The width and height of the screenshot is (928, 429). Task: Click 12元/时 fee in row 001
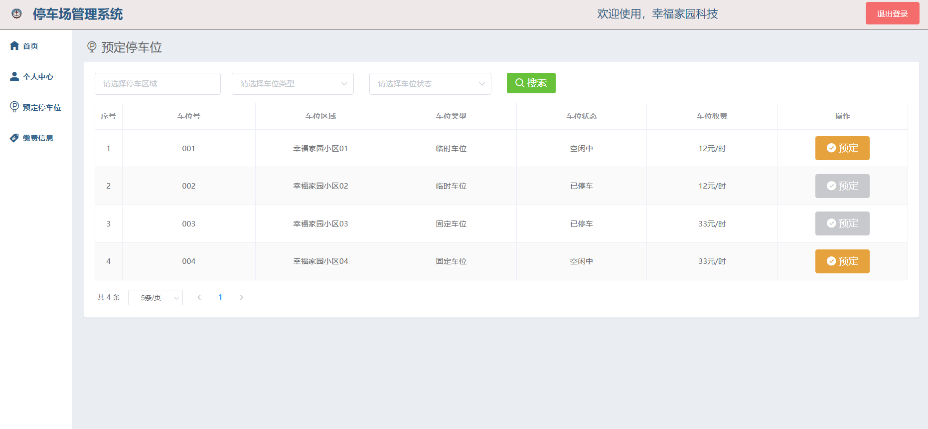[712, 149]
